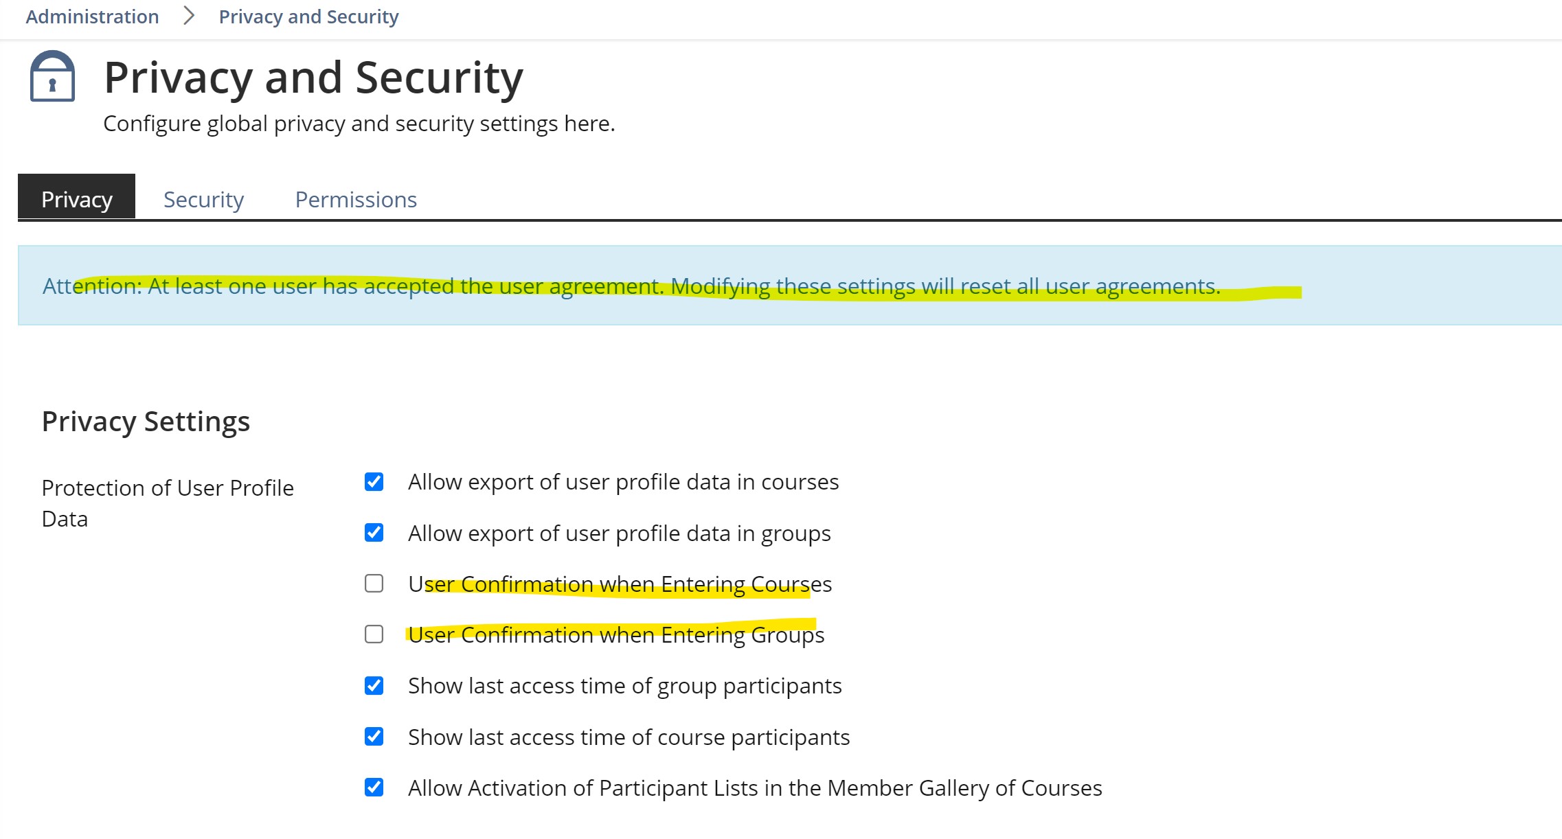The width and height of the screenshot is (1562, 839).
Task: Open the Administration breadcrumb link
Action: coord(92,16)
